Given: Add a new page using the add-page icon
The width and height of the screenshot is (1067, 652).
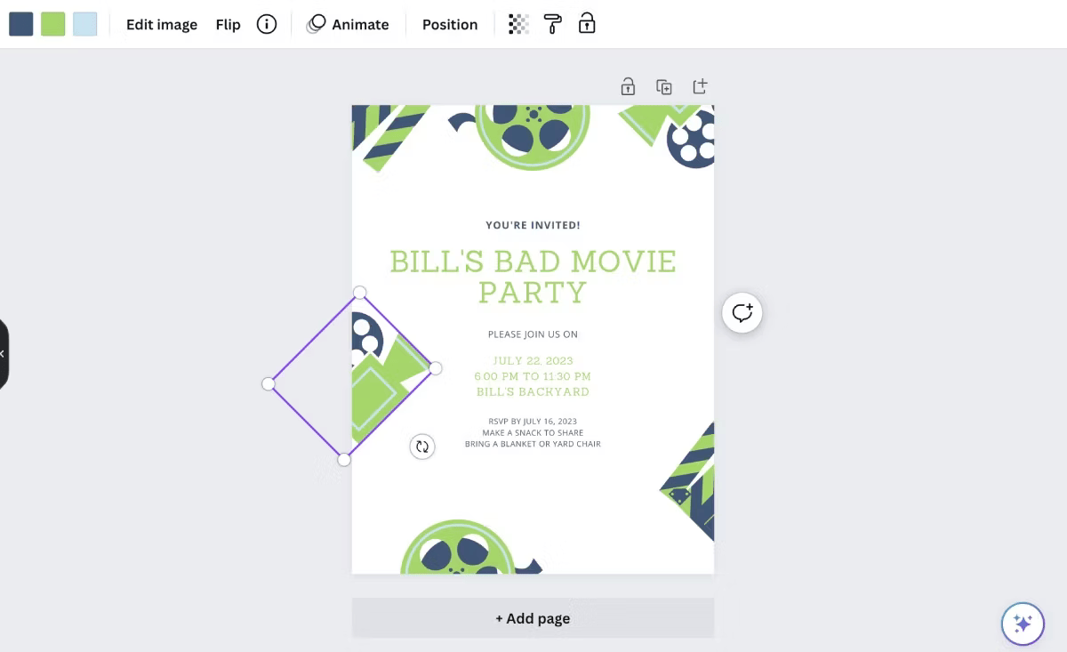Looking at the screenshot, I should [x=700, y=85].
